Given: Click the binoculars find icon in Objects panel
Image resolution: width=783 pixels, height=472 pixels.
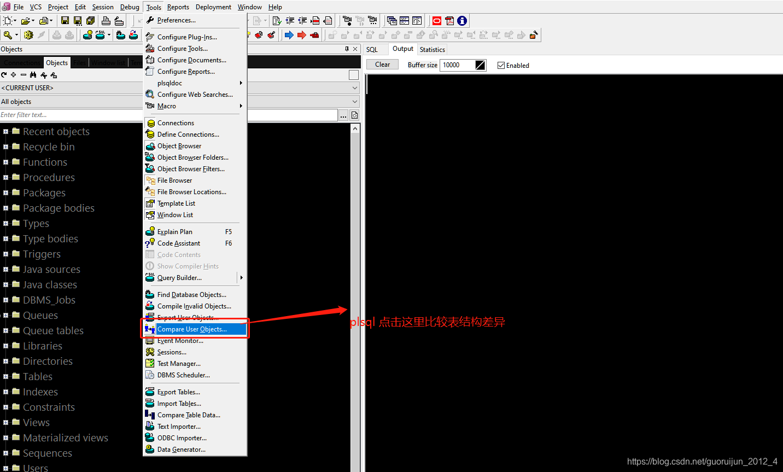Looking at the screenshot, I should 33,75.
